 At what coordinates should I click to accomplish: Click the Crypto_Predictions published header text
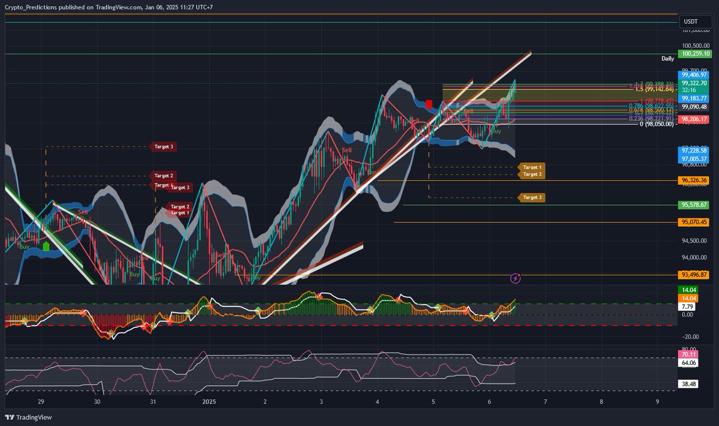pyautogui.click(x=108, y=7)
